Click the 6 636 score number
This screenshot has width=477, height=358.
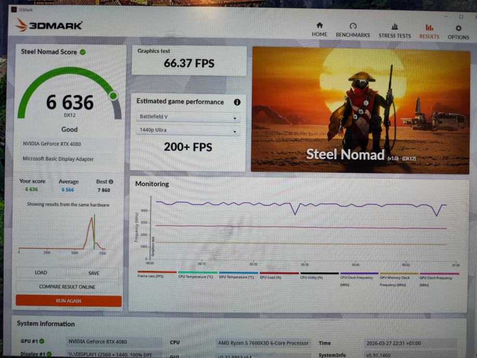(x=70, y=102)
